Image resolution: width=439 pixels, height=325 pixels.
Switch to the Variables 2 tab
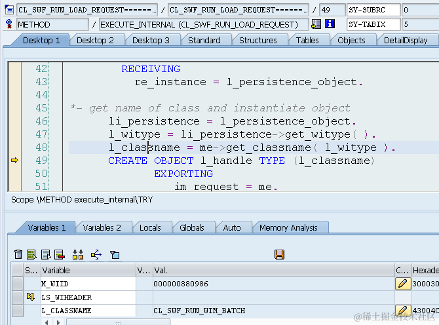click(x=102, y=227)
